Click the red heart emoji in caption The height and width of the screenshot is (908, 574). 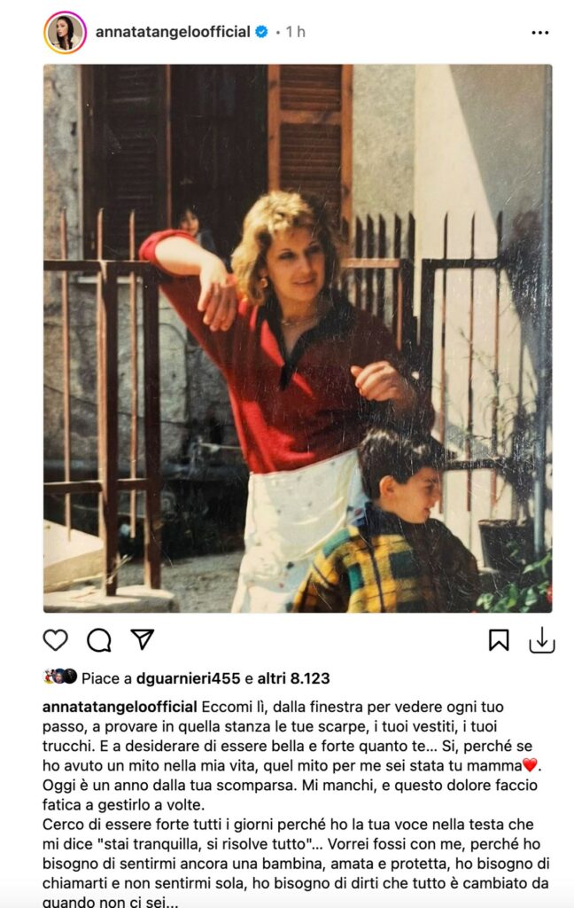pos(530,765)
